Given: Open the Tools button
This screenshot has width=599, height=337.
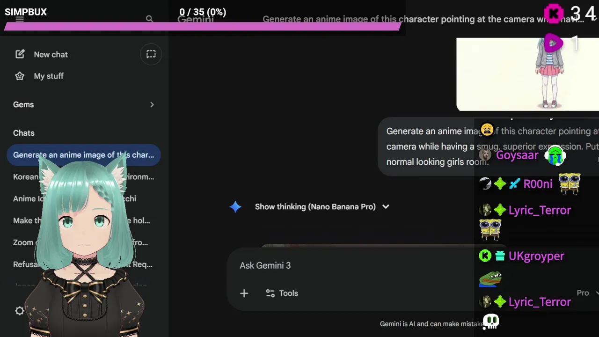Looking at the screenshot, I should (282, 293).
